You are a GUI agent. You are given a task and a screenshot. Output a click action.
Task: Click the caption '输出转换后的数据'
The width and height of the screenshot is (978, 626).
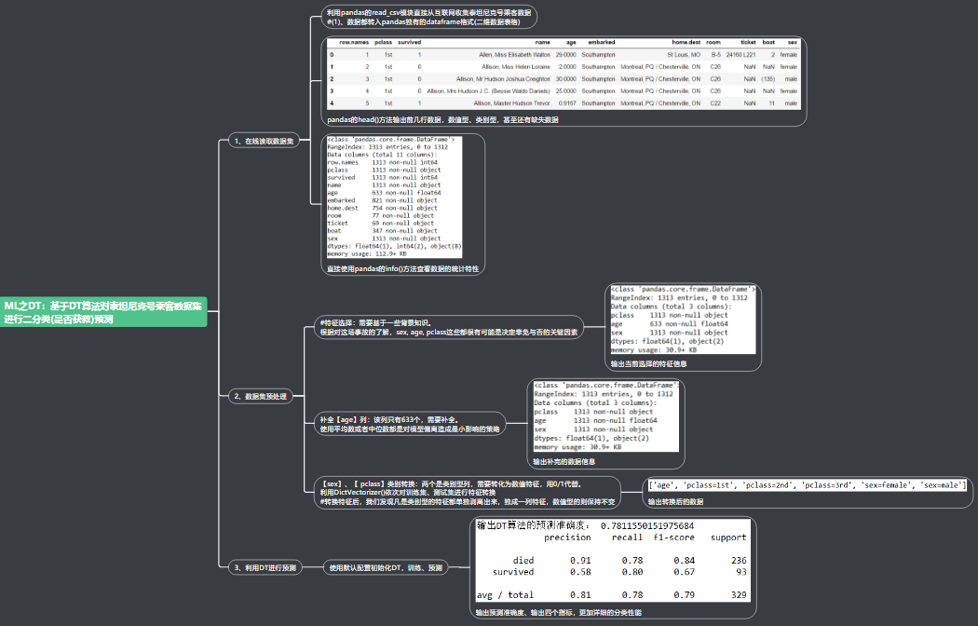click(x=675, y=501)
